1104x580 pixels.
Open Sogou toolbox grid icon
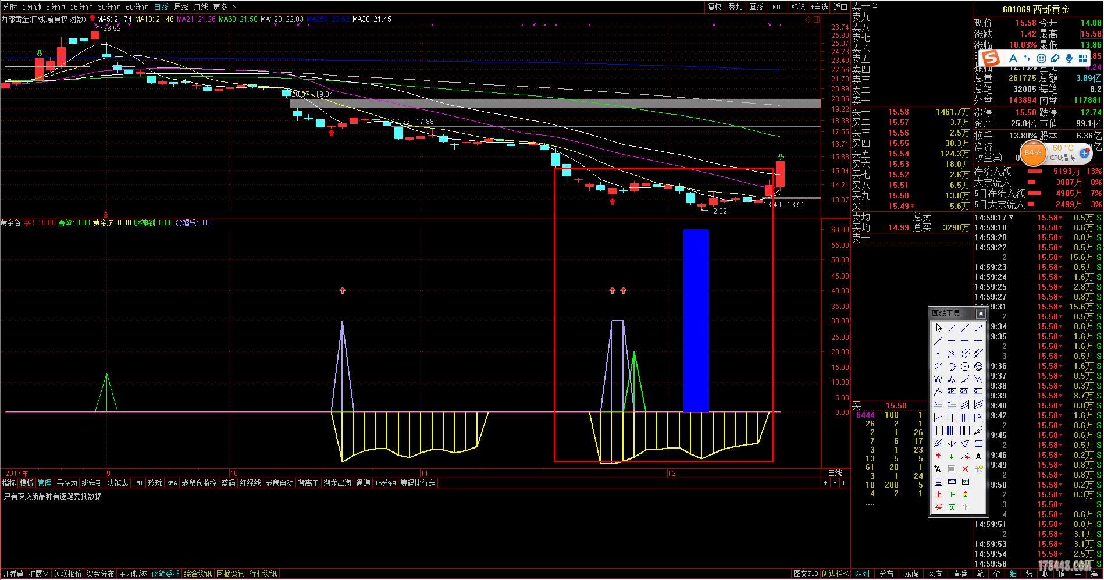1082,58
